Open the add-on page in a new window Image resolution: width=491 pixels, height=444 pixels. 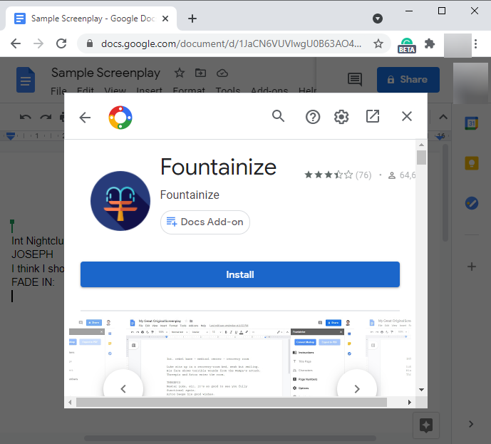373,116
